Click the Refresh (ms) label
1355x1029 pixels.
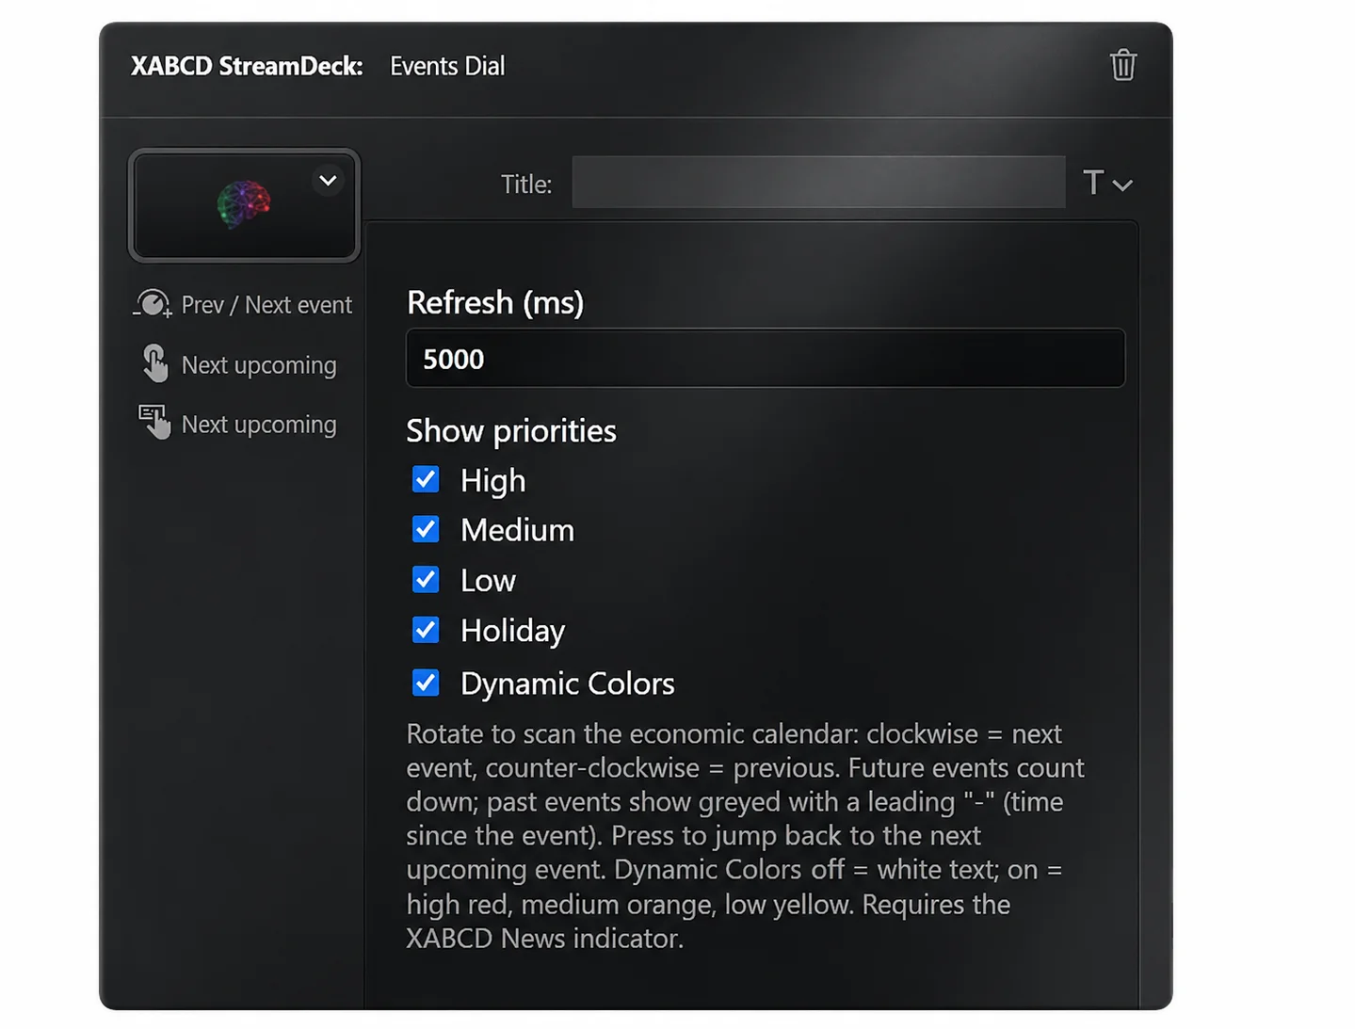[495, 302]
